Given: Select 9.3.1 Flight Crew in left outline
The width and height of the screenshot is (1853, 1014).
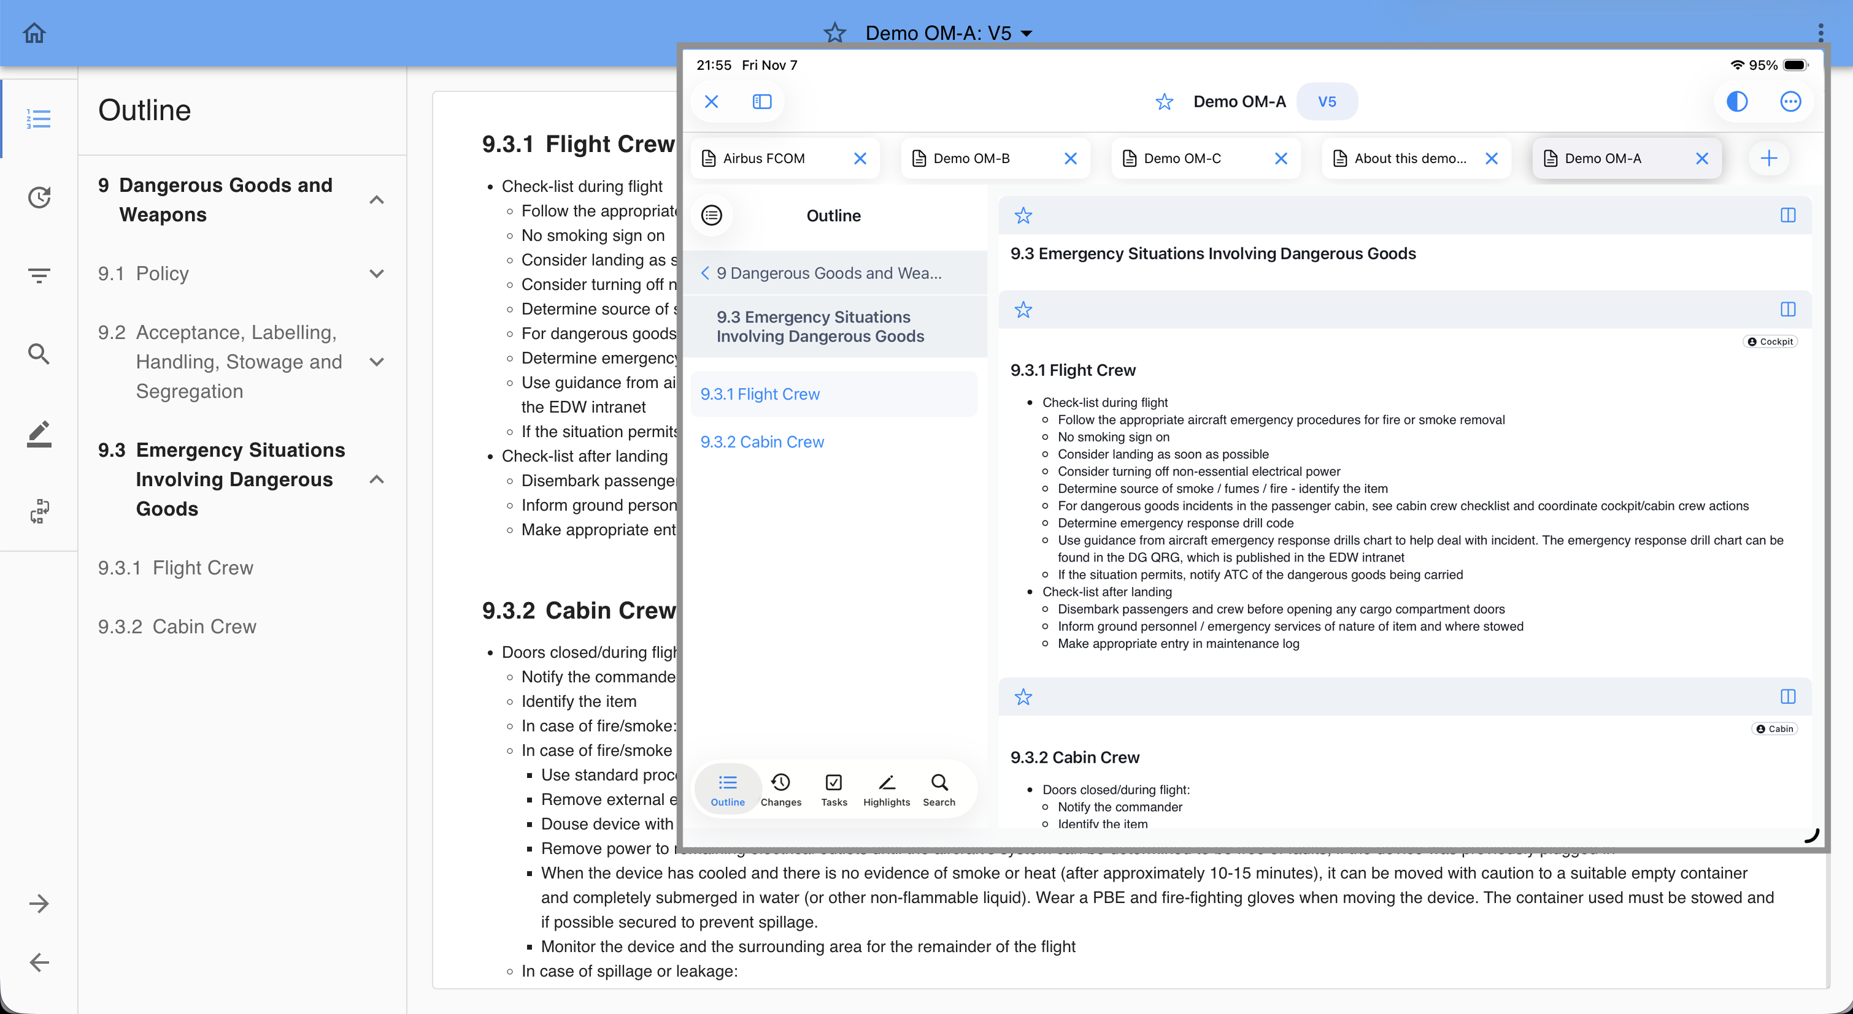Looking at the screenshot, I should pos(175,568).
